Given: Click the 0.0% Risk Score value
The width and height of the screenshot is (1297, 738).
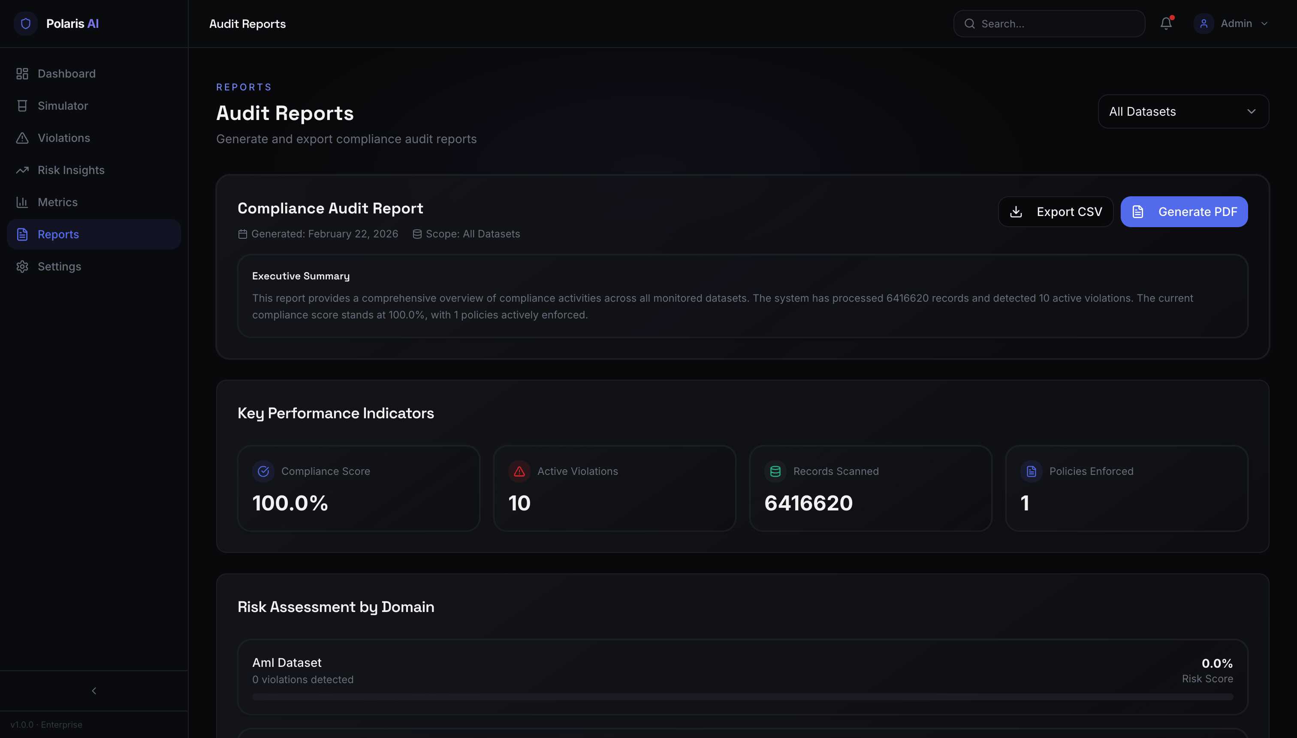Looking at the screenshot, I should point(1217,663).
